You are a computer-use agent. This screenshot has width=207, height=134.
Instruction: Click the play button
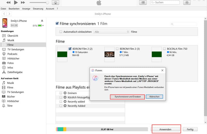(16, 2)
